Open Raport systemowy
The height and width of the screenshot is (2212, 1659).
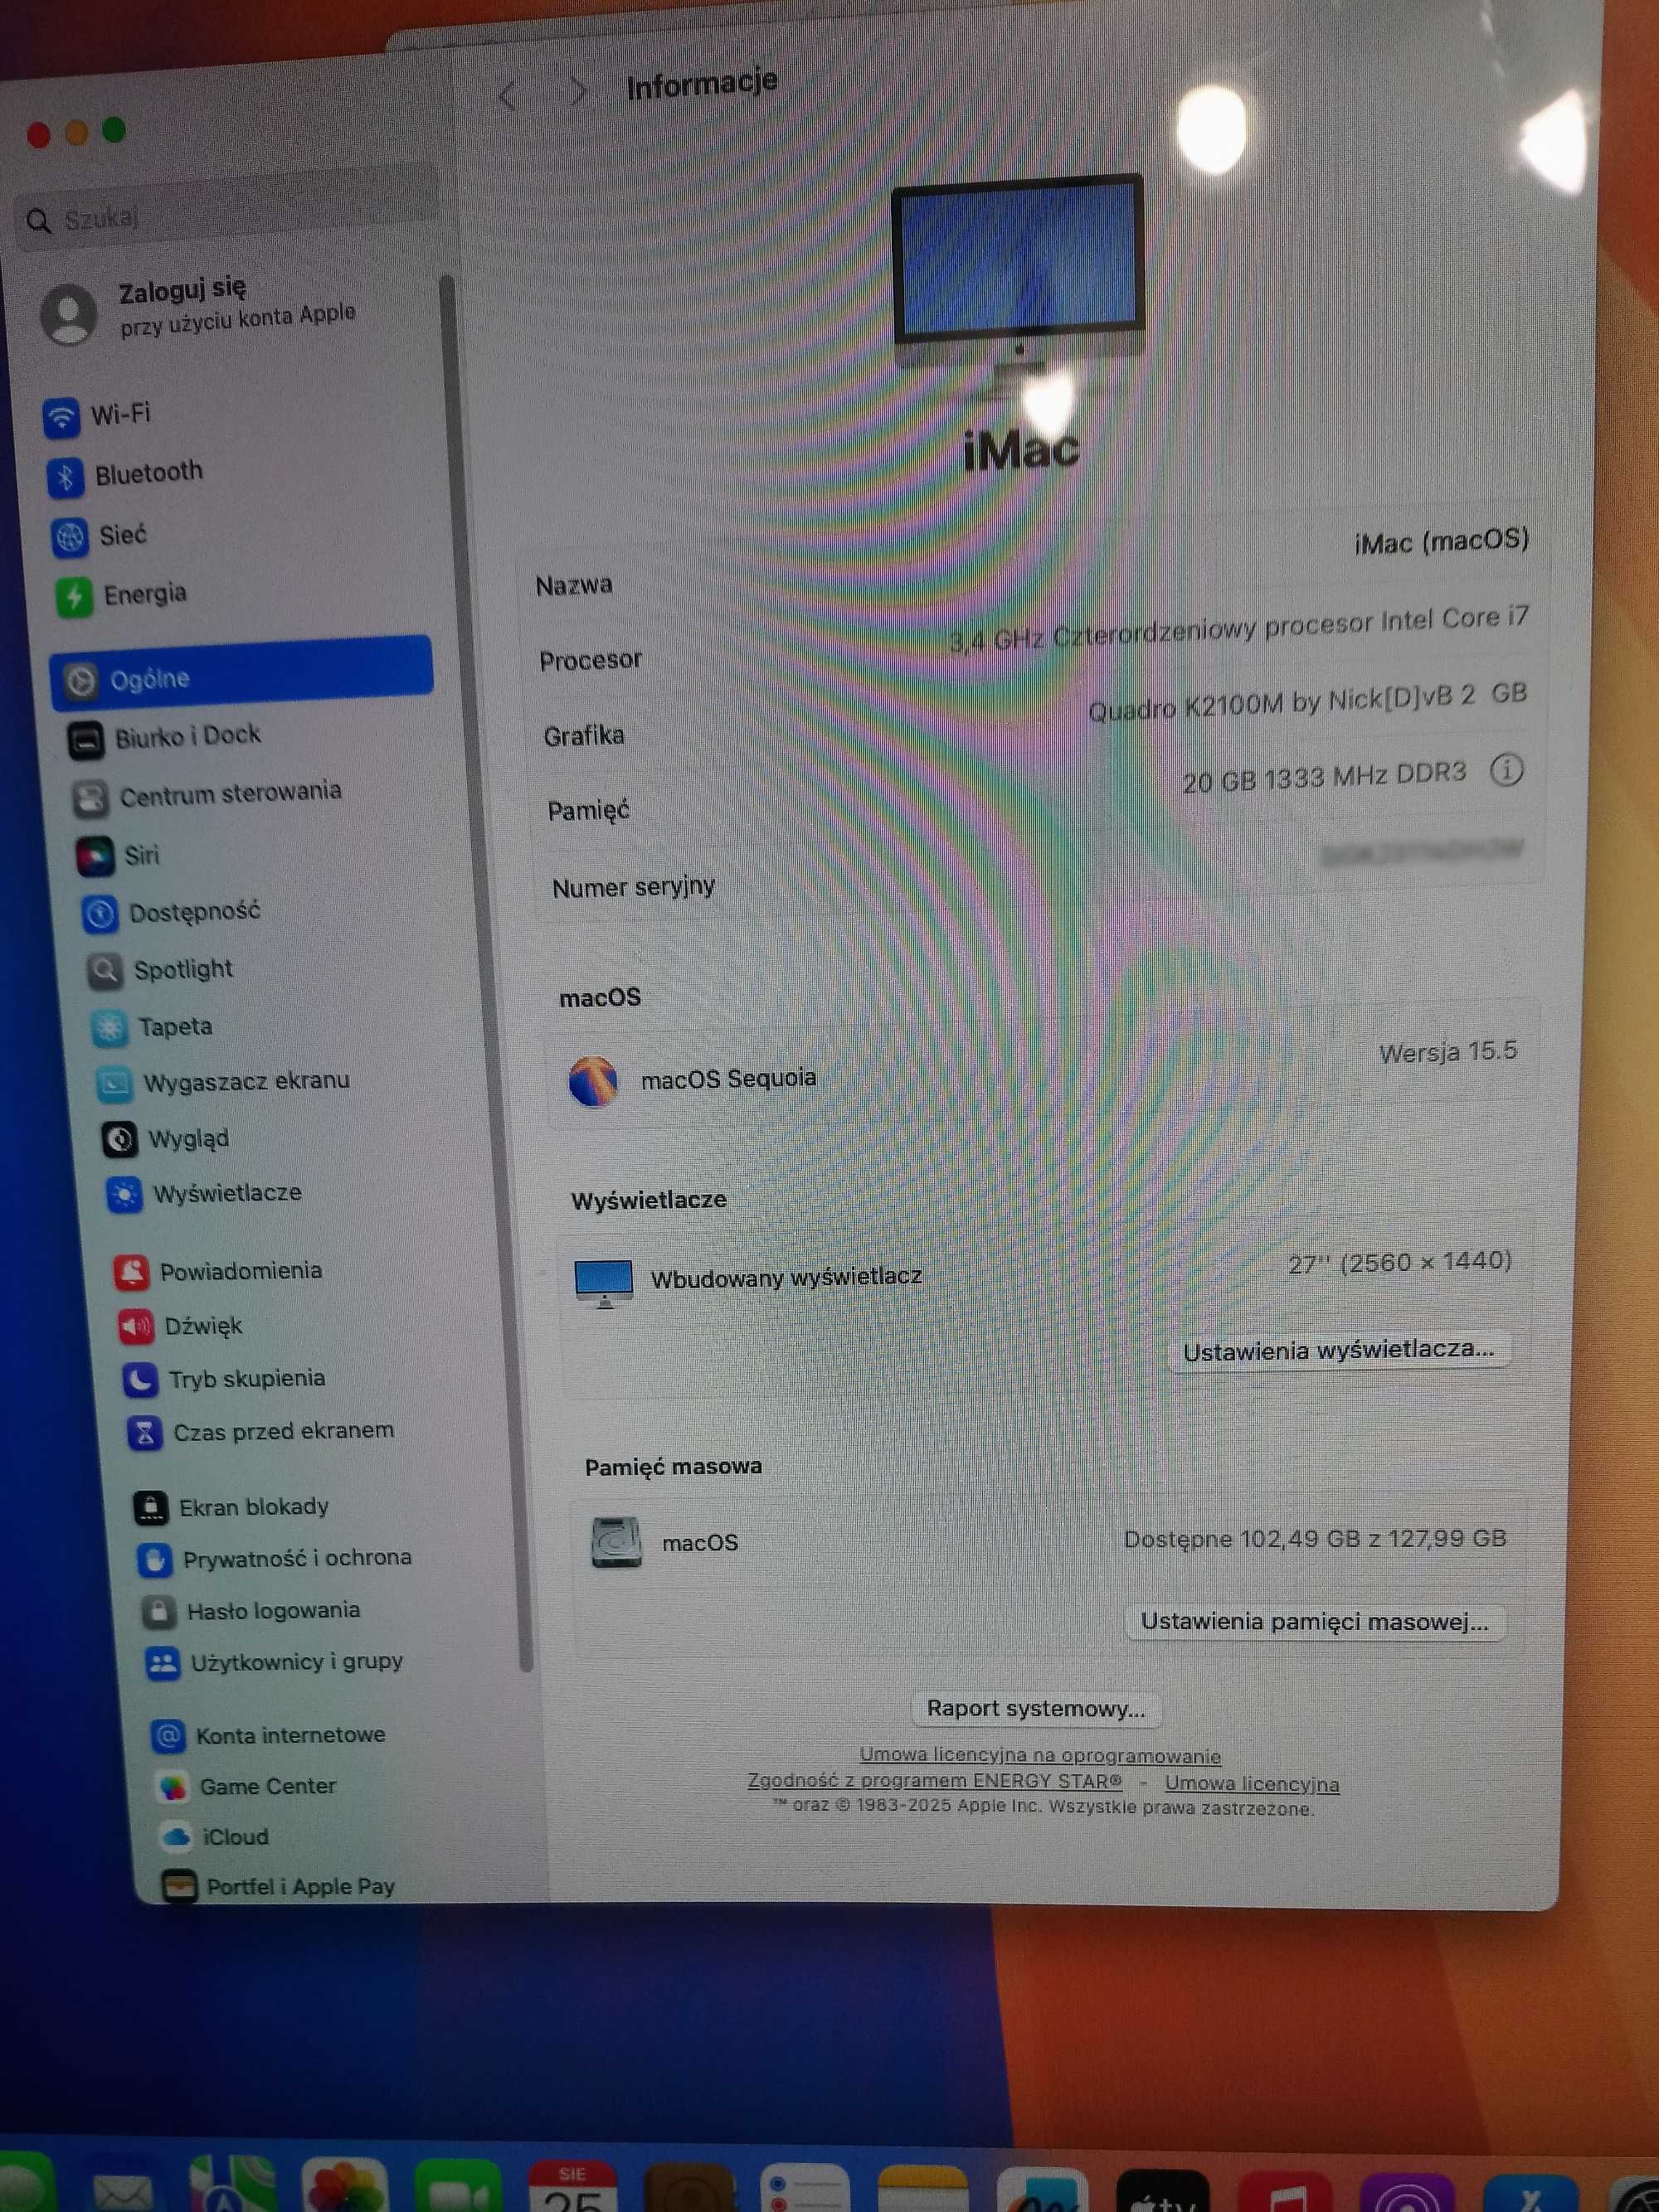point(1035,1708)
